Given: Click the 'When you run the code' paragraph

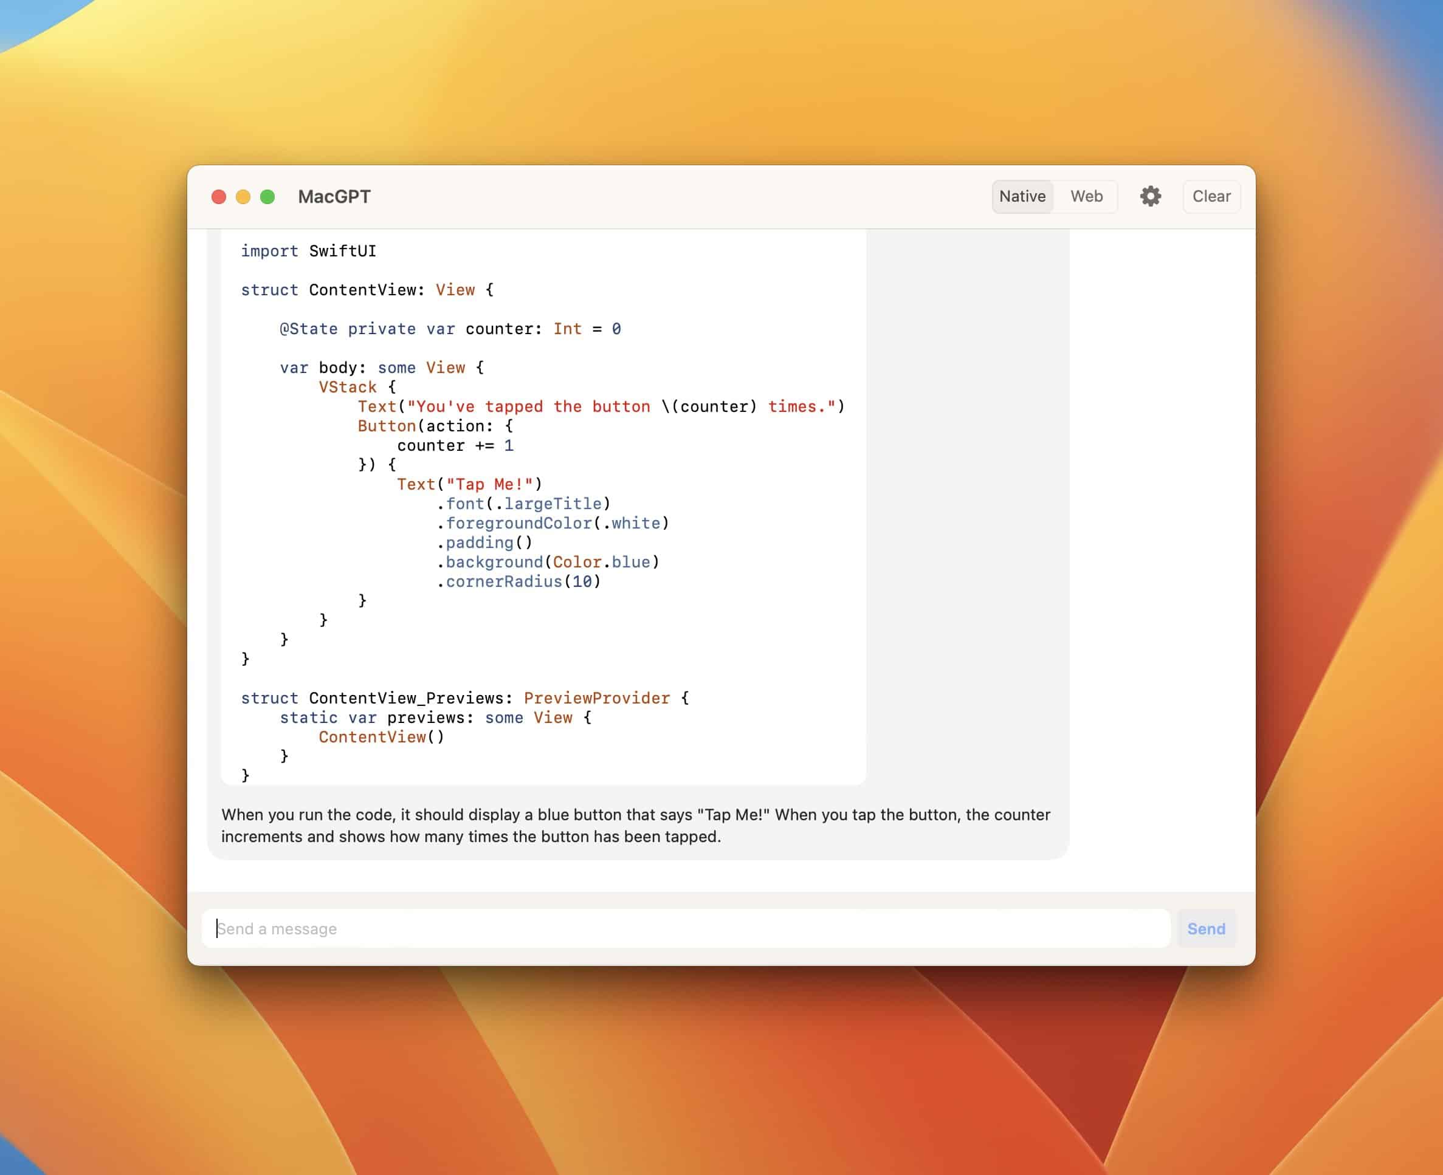Looking at the screenshot, I should click(635, 825).
